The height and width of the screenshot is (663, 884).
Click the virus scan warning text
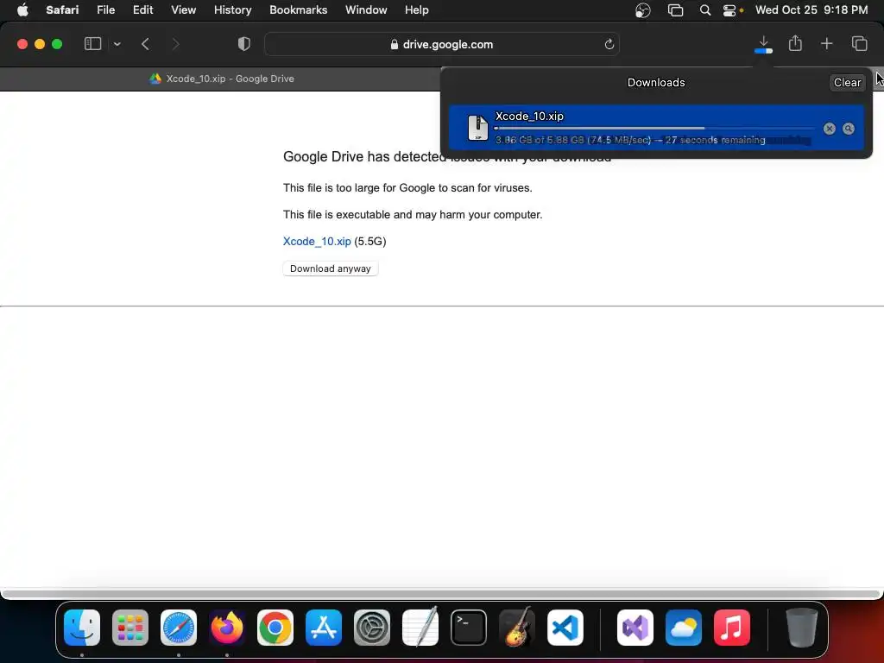[407, 187]
